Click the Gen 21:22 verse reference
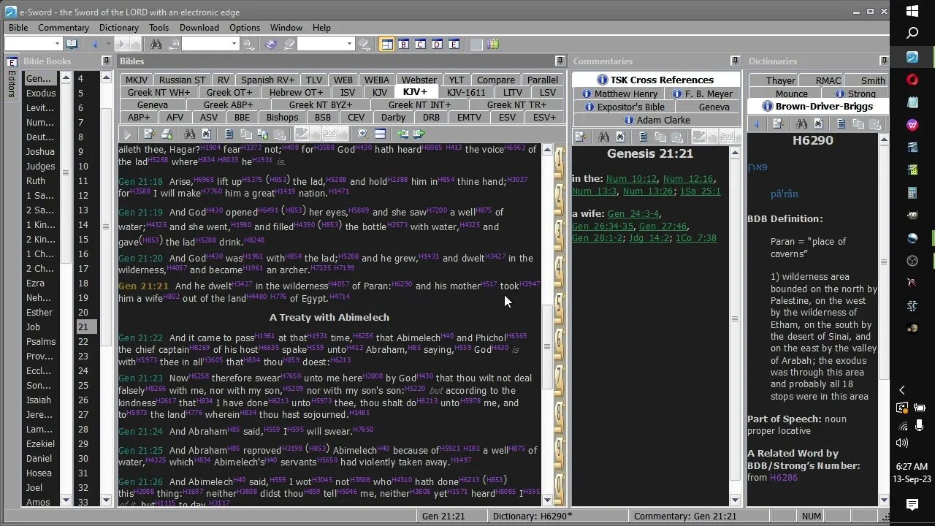Image resolution: width=935 pixels, height=526 pixels. [x=140, y=338]
